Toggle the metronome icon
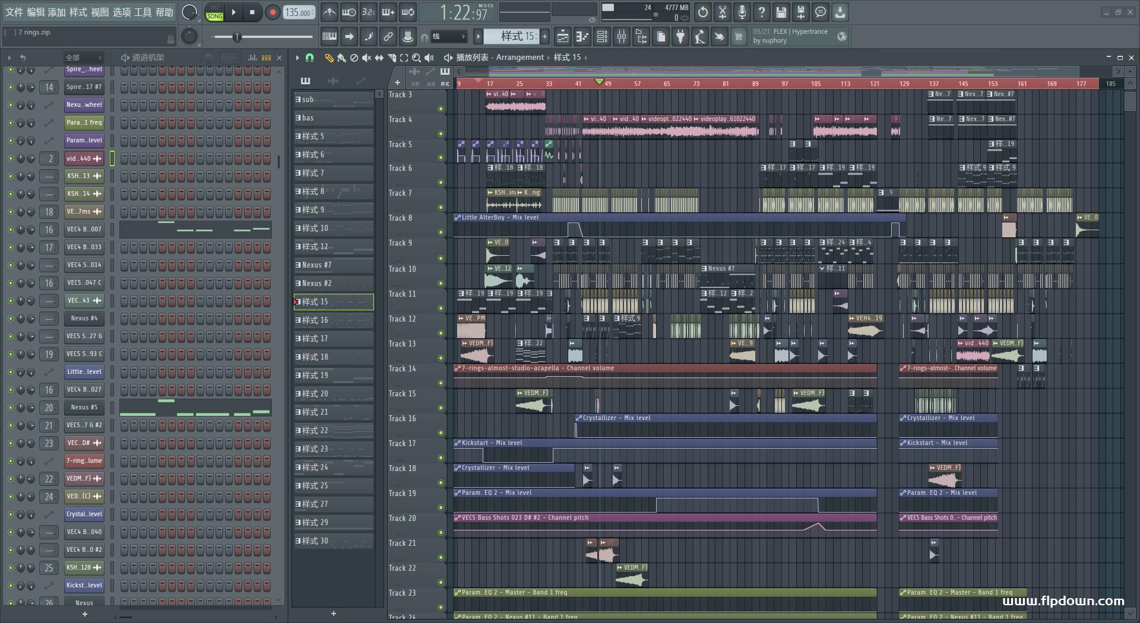The height and width of the screenshot is (623, 1140). [x=330, y=12]
